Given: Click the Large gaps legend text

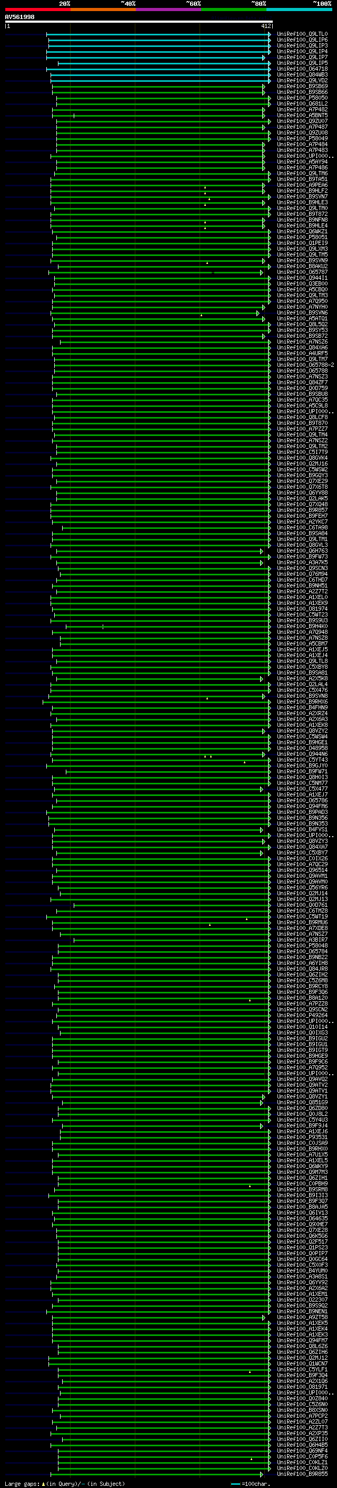Looking at the screenshot, I should tap(65, 1484).
